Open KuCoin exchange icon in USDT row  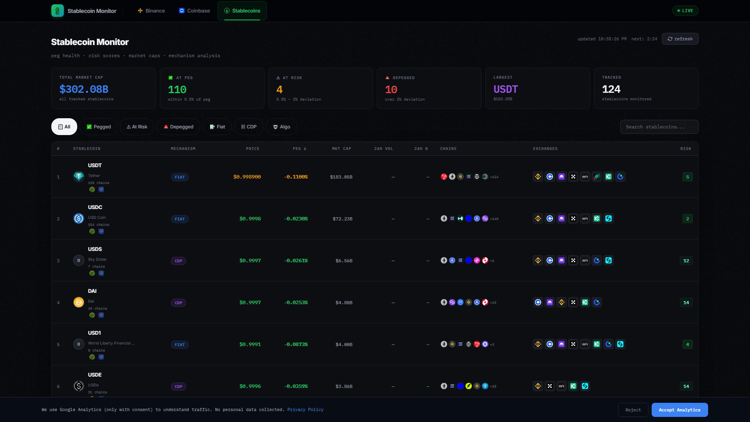609,177
